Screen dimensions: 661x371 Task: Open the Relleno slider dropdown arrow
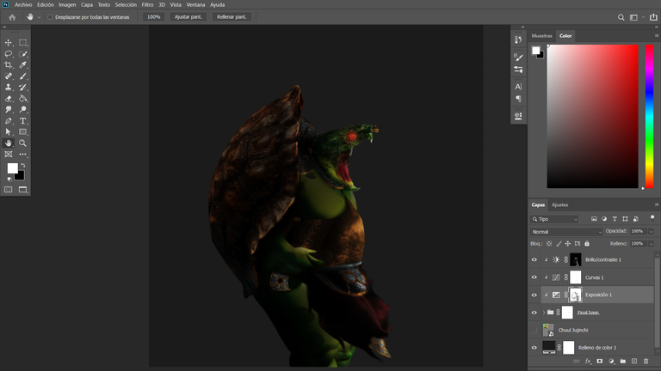[x=651, y=244]
